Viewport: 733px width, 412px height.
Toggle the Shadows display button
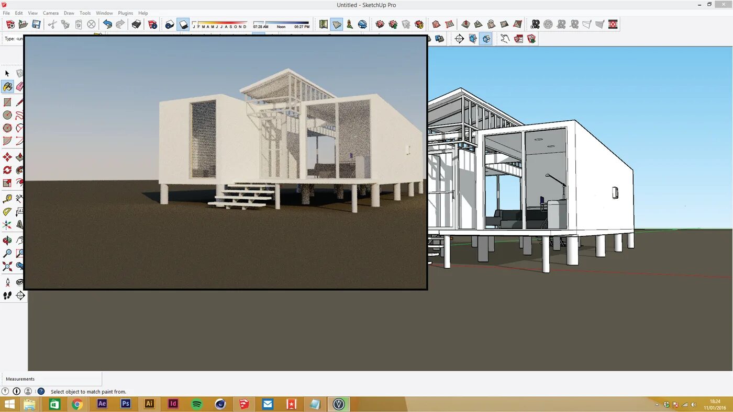pos(183,24)
